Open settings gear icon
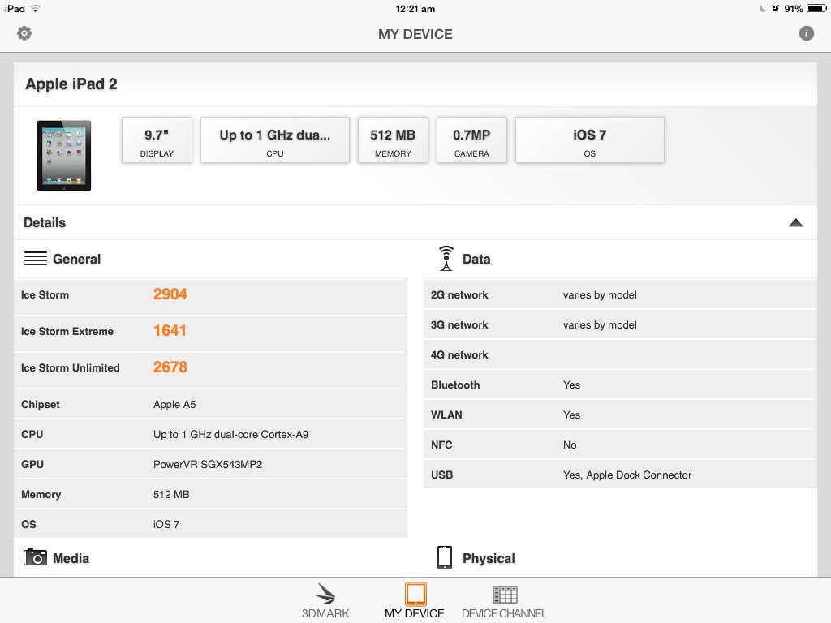The height and width of the screenshot is (623, 831). point(24,33)
